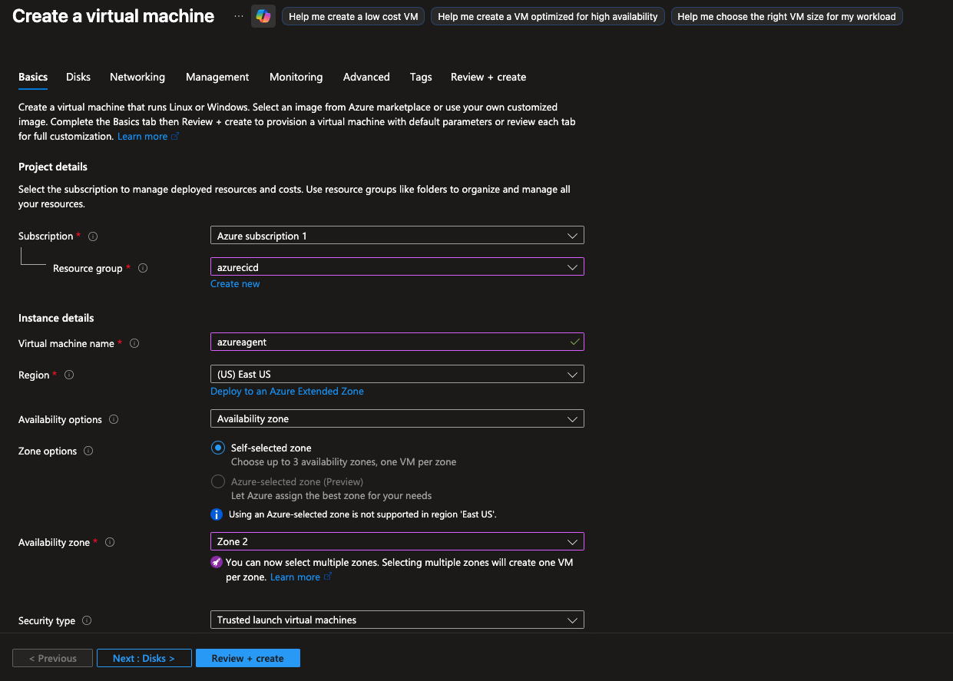This screenshot has height=681, width=953.
Task: Open the Security type dropdown
Action: point(397,620)
